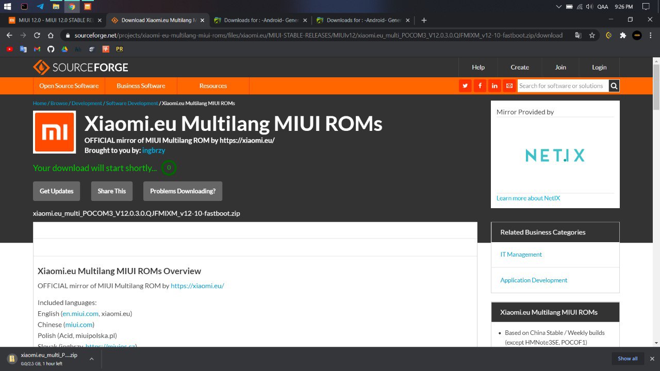Click Create in the header

(x=520, y=68)
